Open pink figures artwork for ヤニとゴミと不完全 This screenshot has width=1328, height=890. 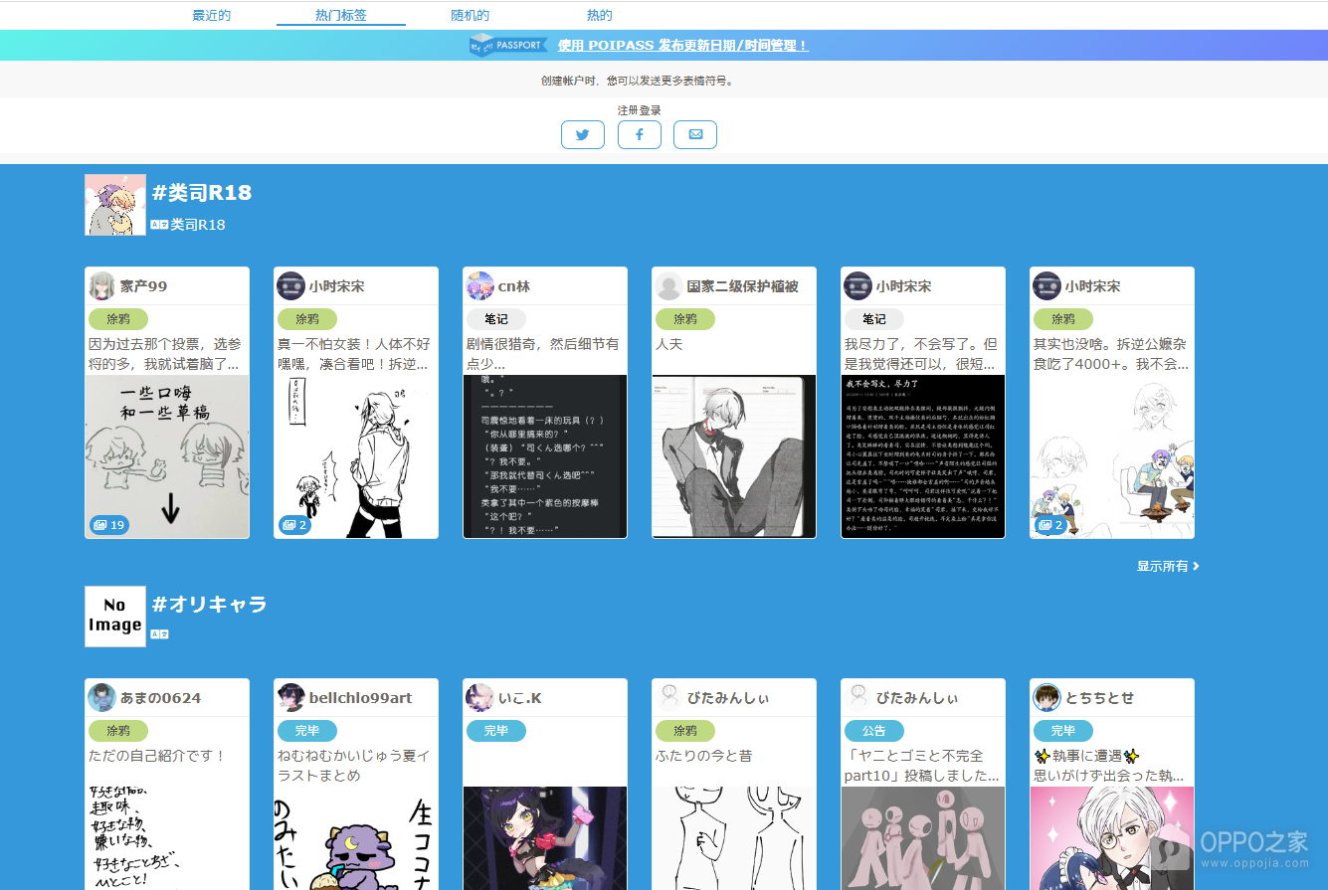[x=923, y=838]
